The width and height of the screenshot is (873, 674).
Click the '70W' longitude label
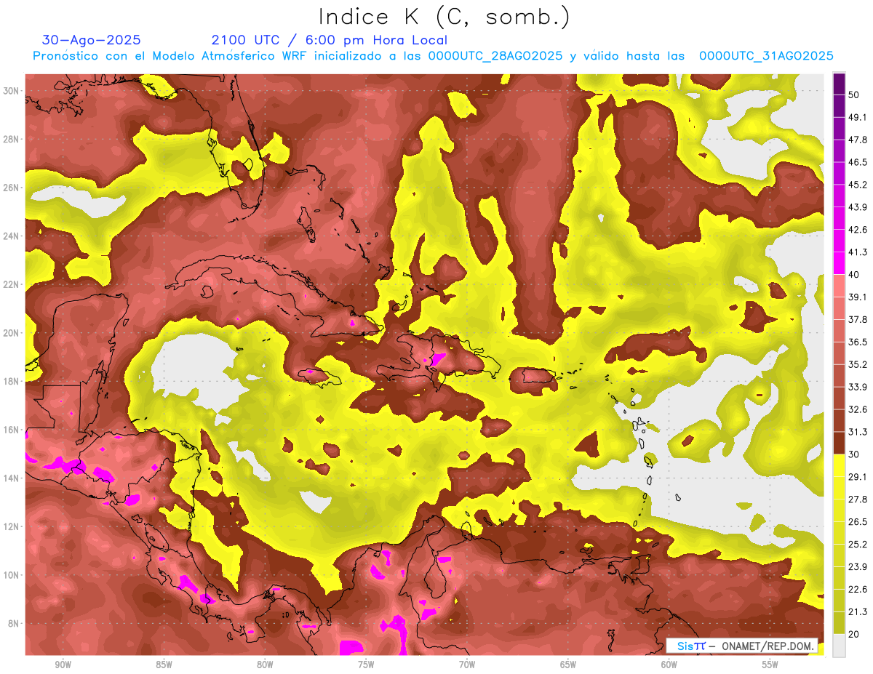(467, 665)
